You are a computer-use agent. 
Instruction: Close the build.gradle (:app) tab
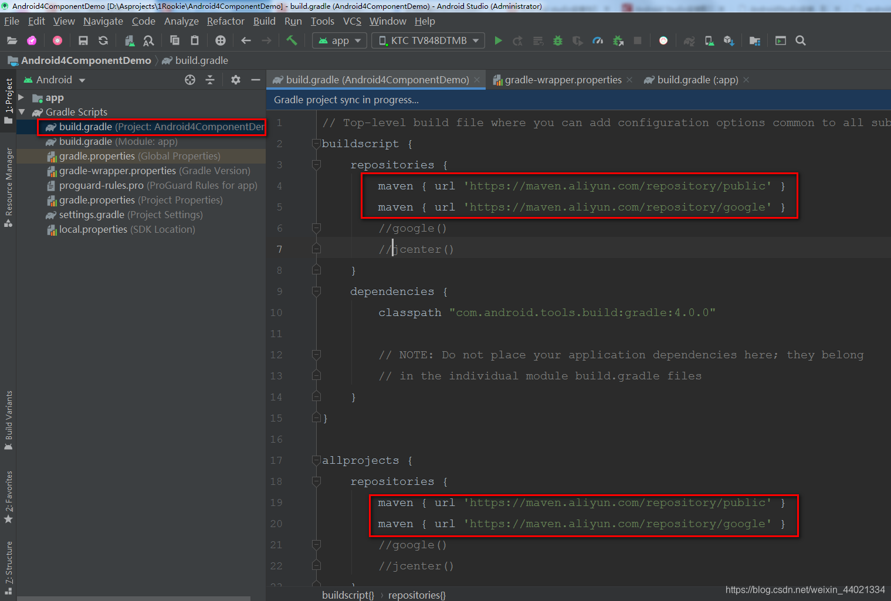(x=746, y=80)
